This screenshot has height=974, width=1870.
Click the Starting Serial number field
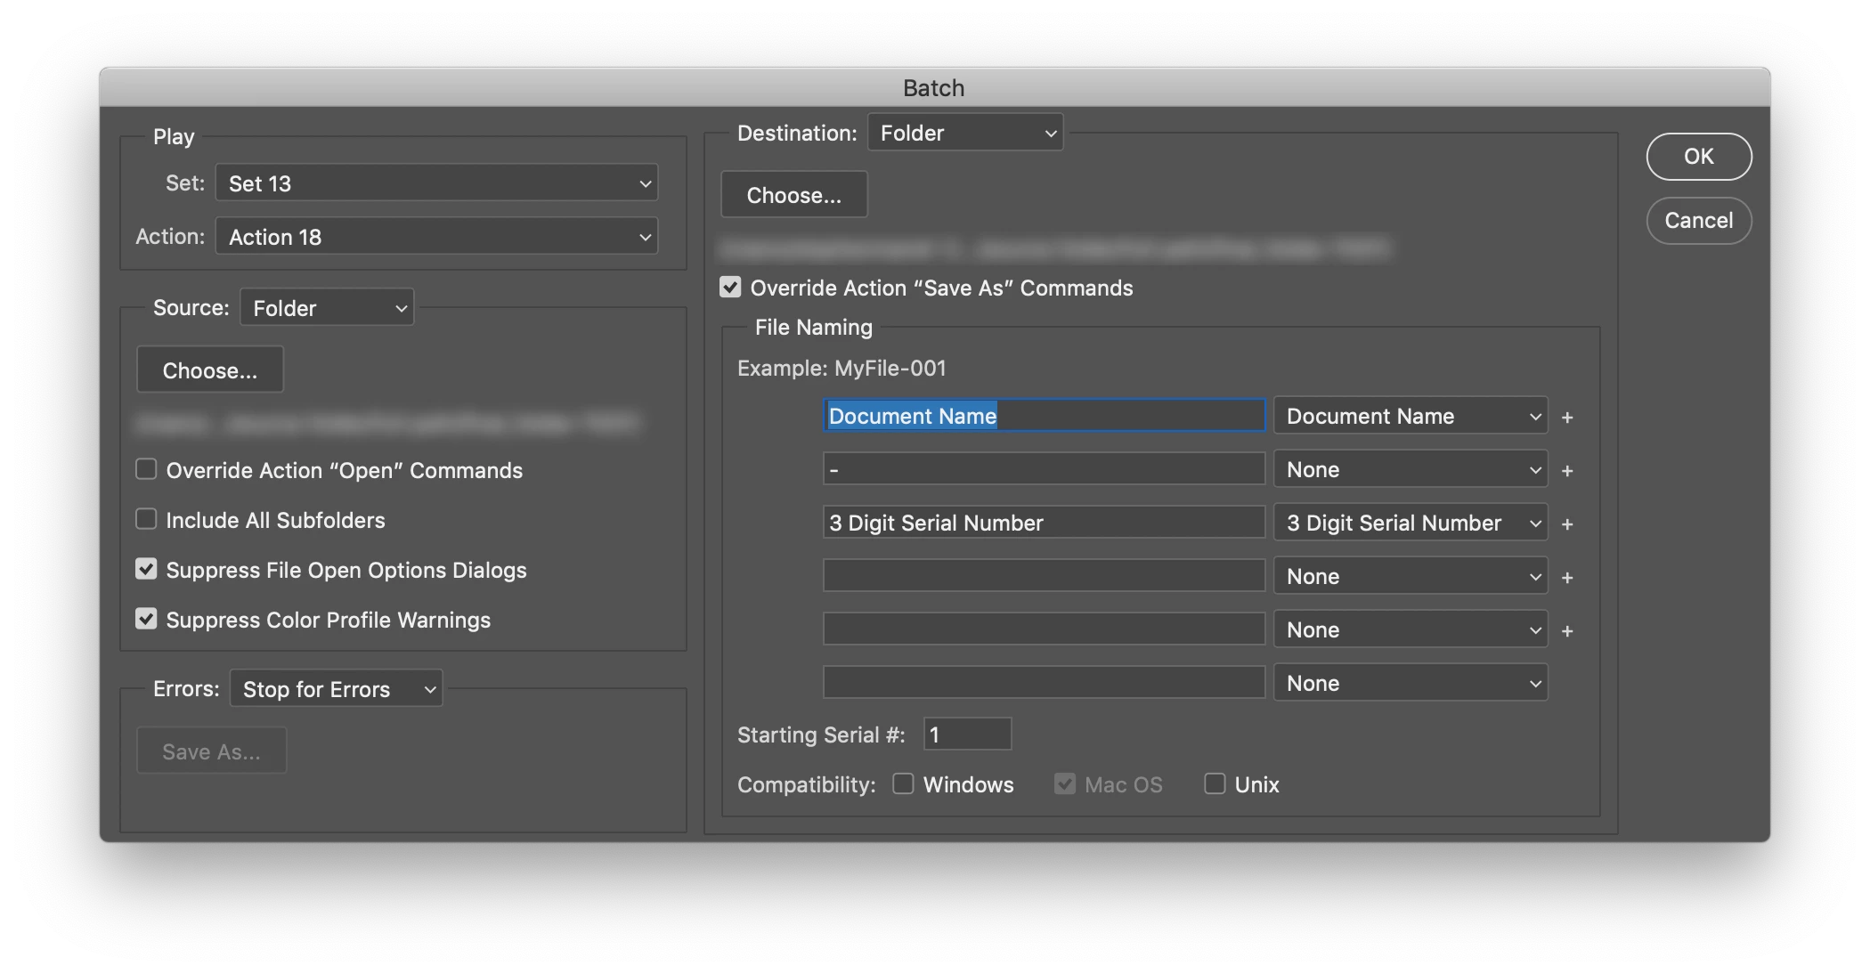coord(967,735)
